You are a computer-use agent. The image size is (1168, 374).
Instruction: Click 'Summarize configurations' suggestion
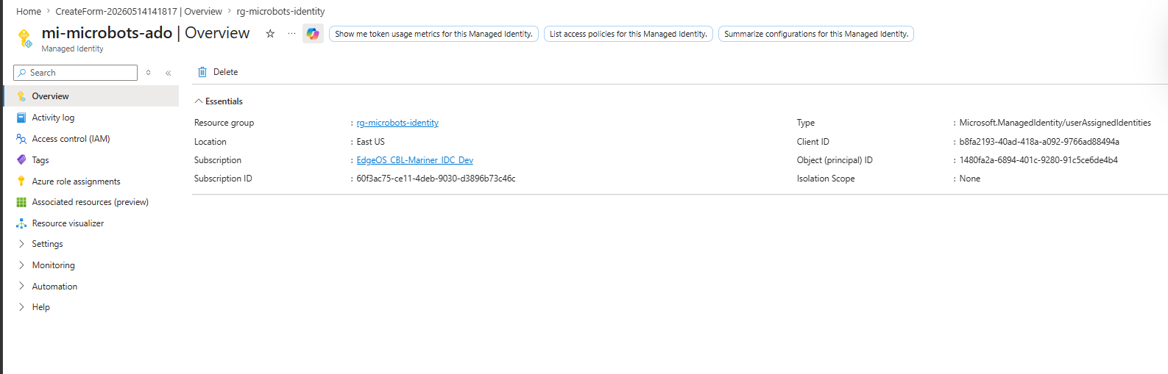pos(816,34)
